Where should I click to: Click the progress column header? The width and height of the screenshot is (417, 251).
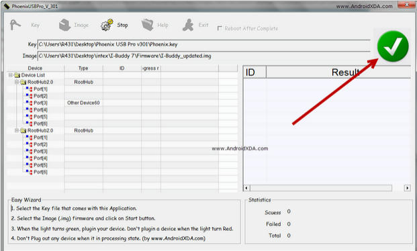click(151, 68)
